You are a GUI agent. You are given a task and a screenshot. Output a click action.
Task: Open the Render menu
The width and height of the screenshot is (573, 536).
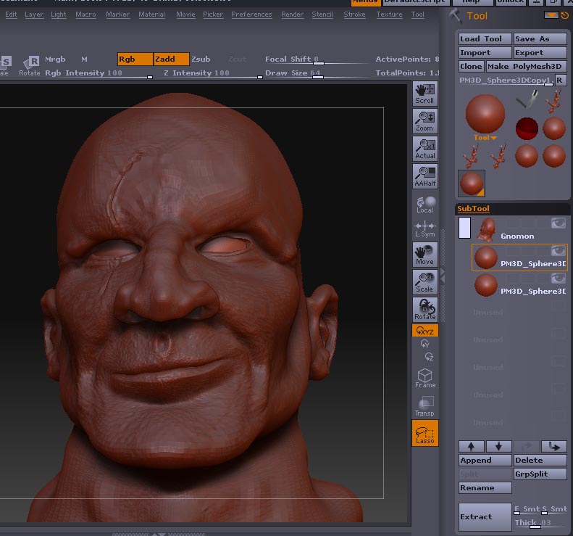coord(292,15)
